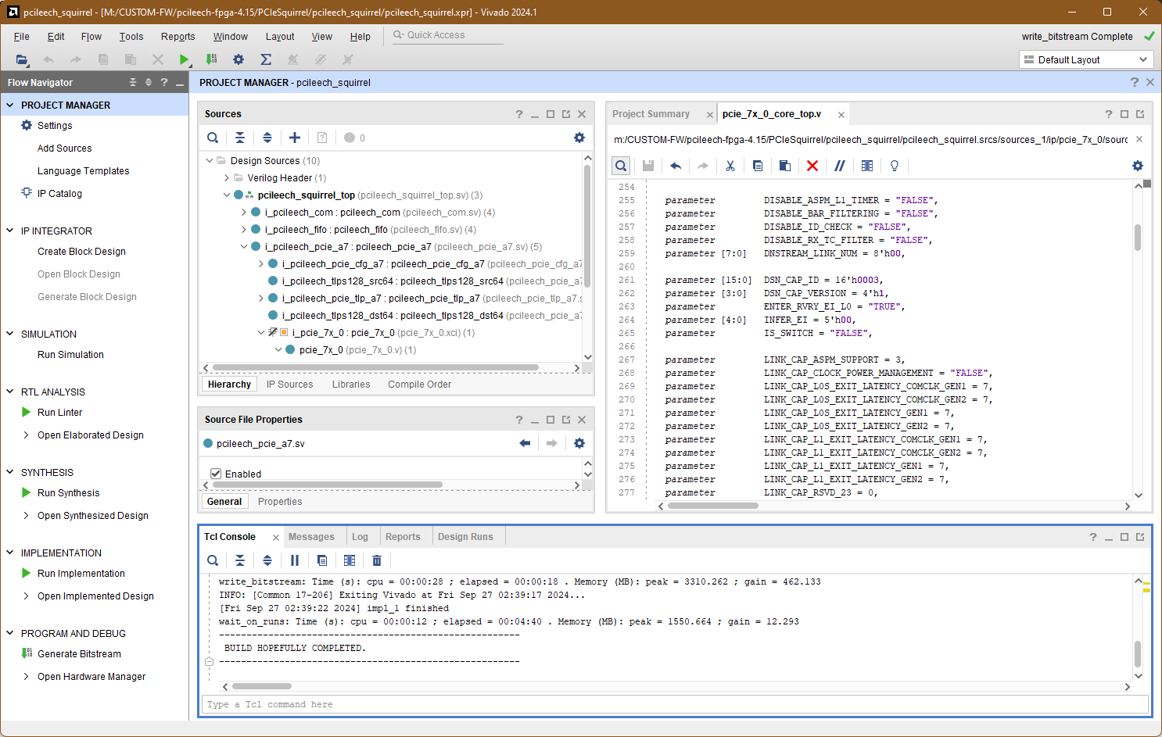
Task: Clear the Tcl Console with trash icon
Action: [x=377, y=560]
